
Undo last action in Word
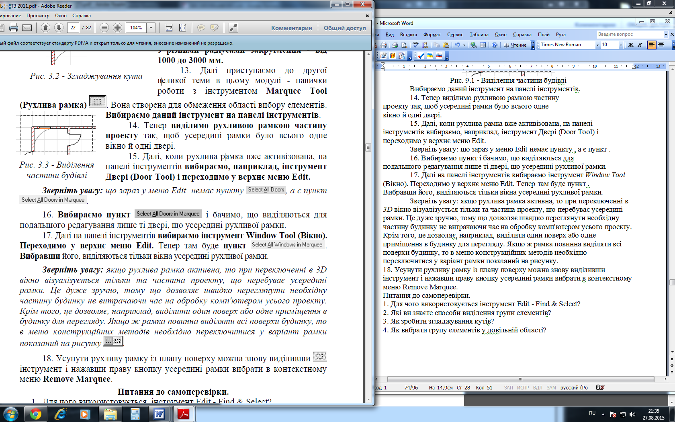coord(457,45)
